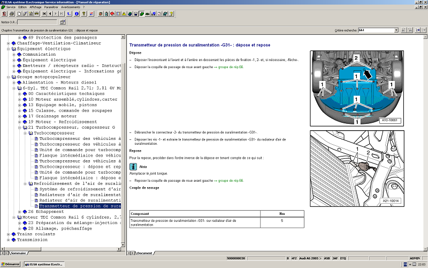Image resolution: width=428 pixels, height=268 pixels.
Task: Click the four-square grid toolbar icon
Action: point(101,14)
